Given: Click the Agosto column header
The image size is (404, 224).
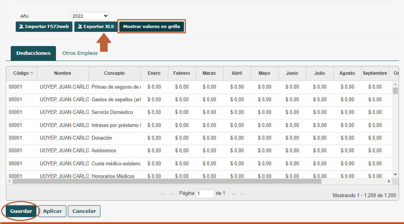Looking at the screenshot, I should click(x=347, y=73).
